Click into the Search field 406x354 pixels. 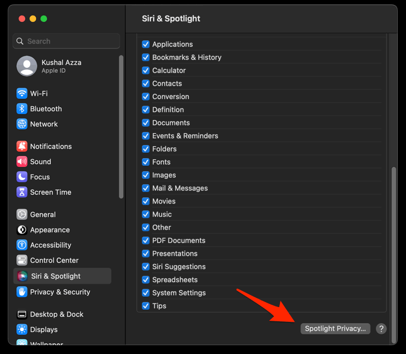[66, 41]
